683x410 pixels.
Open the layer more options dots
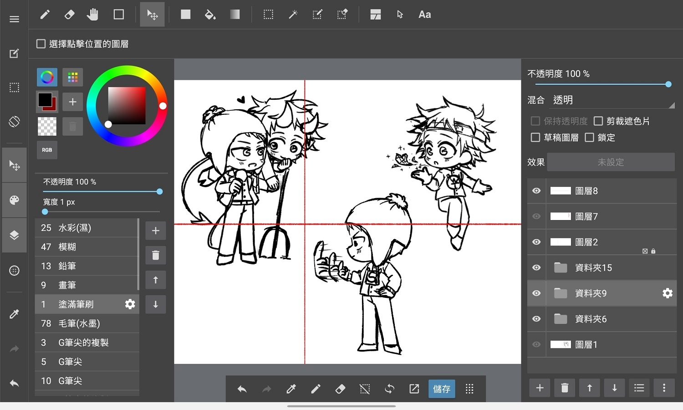coord(664,388)
